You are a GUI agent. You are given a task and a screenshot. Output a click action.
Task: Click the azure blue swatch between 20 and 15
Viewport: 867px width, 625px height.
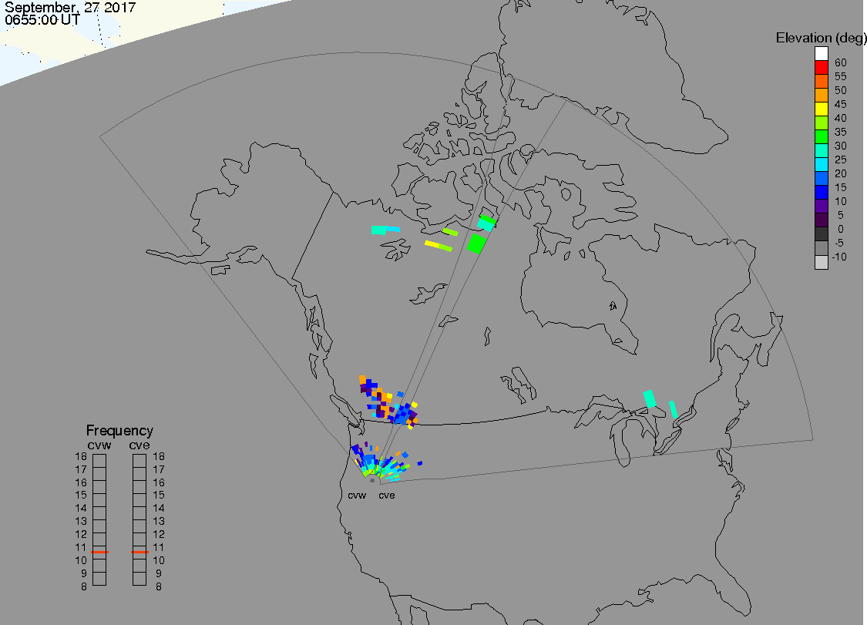coord(821,178)
